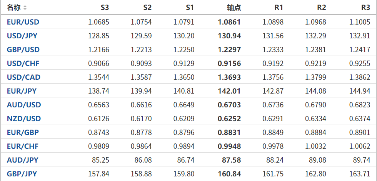Image resolution: width=377 pixels, height=181 pixels.
Task: Select the AUD/USD pair link
Action: click(24, 105)
